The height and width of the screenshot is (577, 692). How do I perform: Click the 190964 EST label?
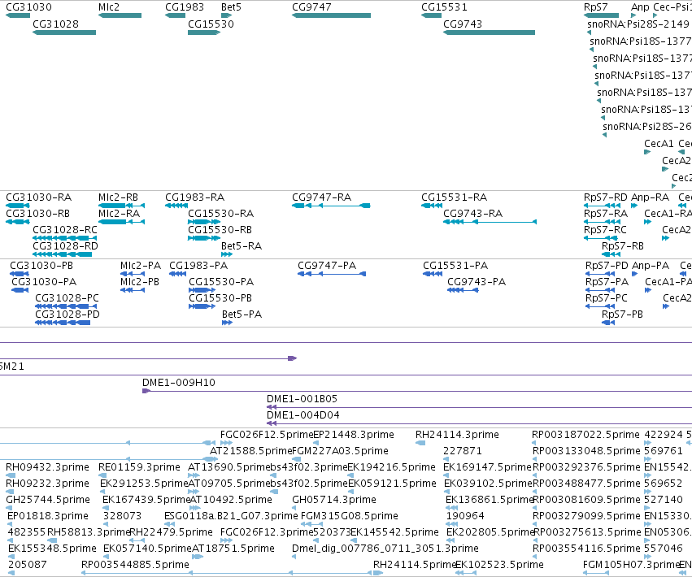[465, 516]
